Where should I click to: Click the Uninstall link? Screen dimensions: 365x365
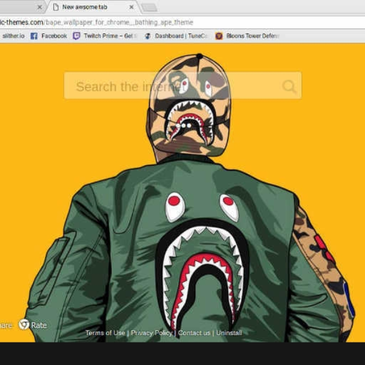click(229, 333)
